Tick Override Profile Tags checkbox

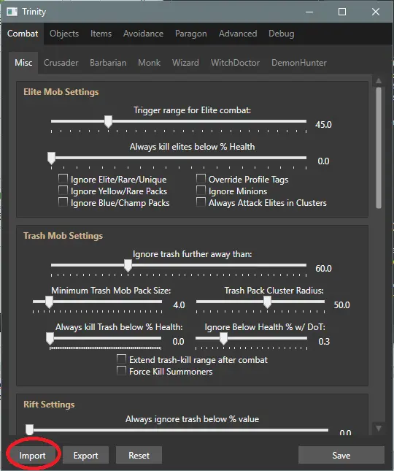pos(201,179)
